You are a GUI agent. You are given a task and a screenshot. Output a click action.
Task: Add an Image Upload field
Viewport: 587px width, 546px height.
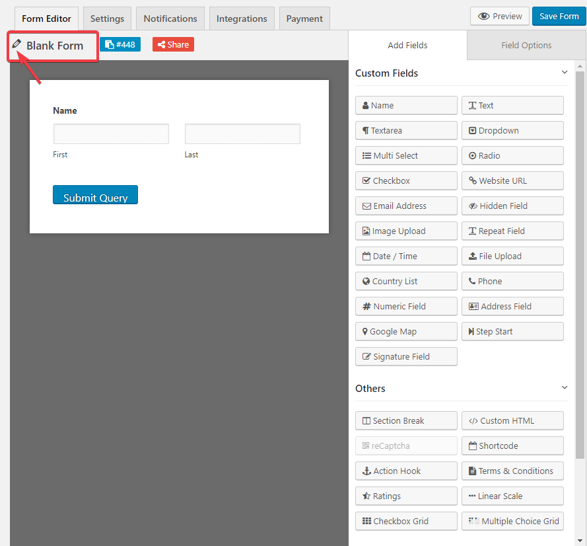click(x=406, y=231)
